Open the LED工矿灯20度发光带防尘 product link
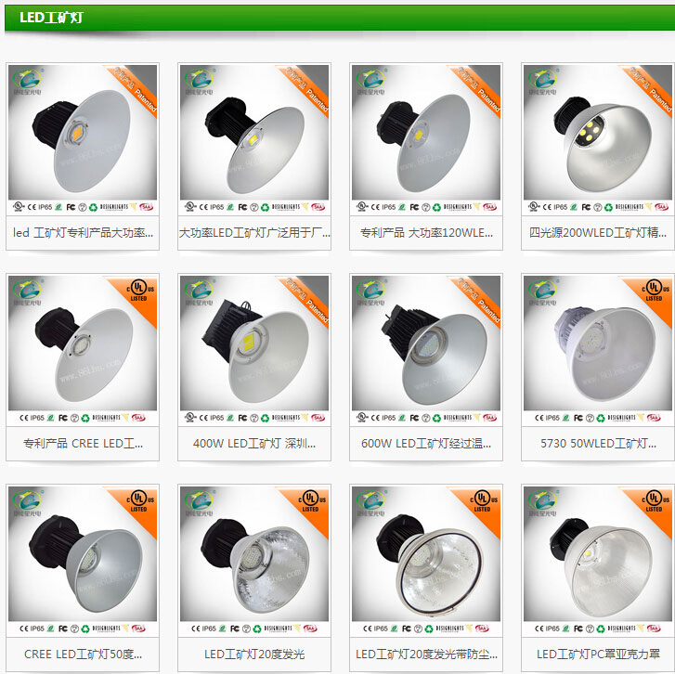 (x=426, y=655)
